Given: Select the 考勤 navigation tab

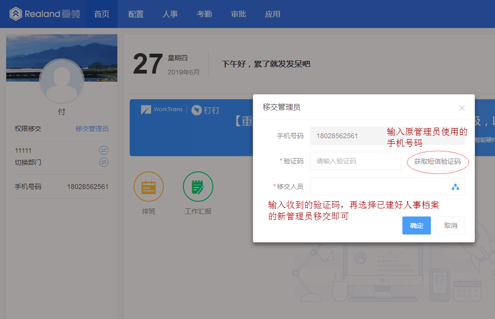Looking at the screenshot, I should point(204,14).
